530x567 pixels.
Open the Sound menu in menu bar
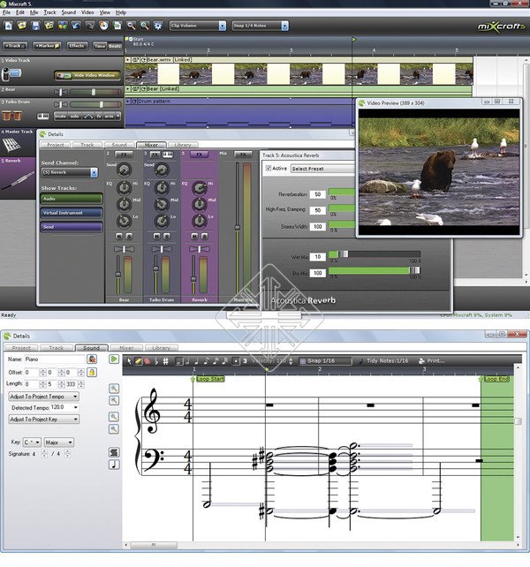tap(68, 12)
